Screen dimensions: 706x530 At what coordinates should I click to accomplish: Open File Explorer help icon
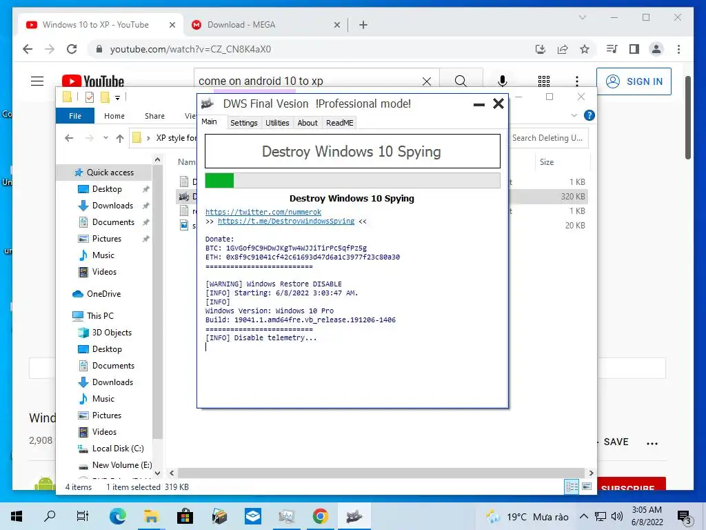(589, 115)
